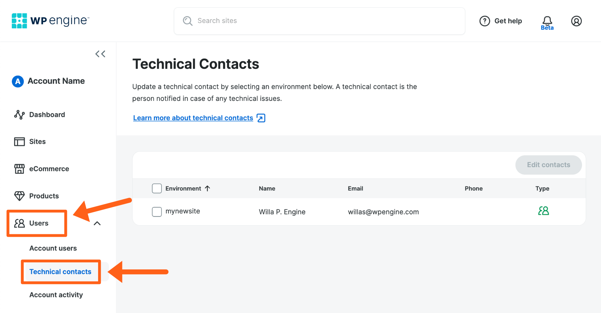Click the WP Engine logo
The image size is (601, 313).
click(49, 21)
